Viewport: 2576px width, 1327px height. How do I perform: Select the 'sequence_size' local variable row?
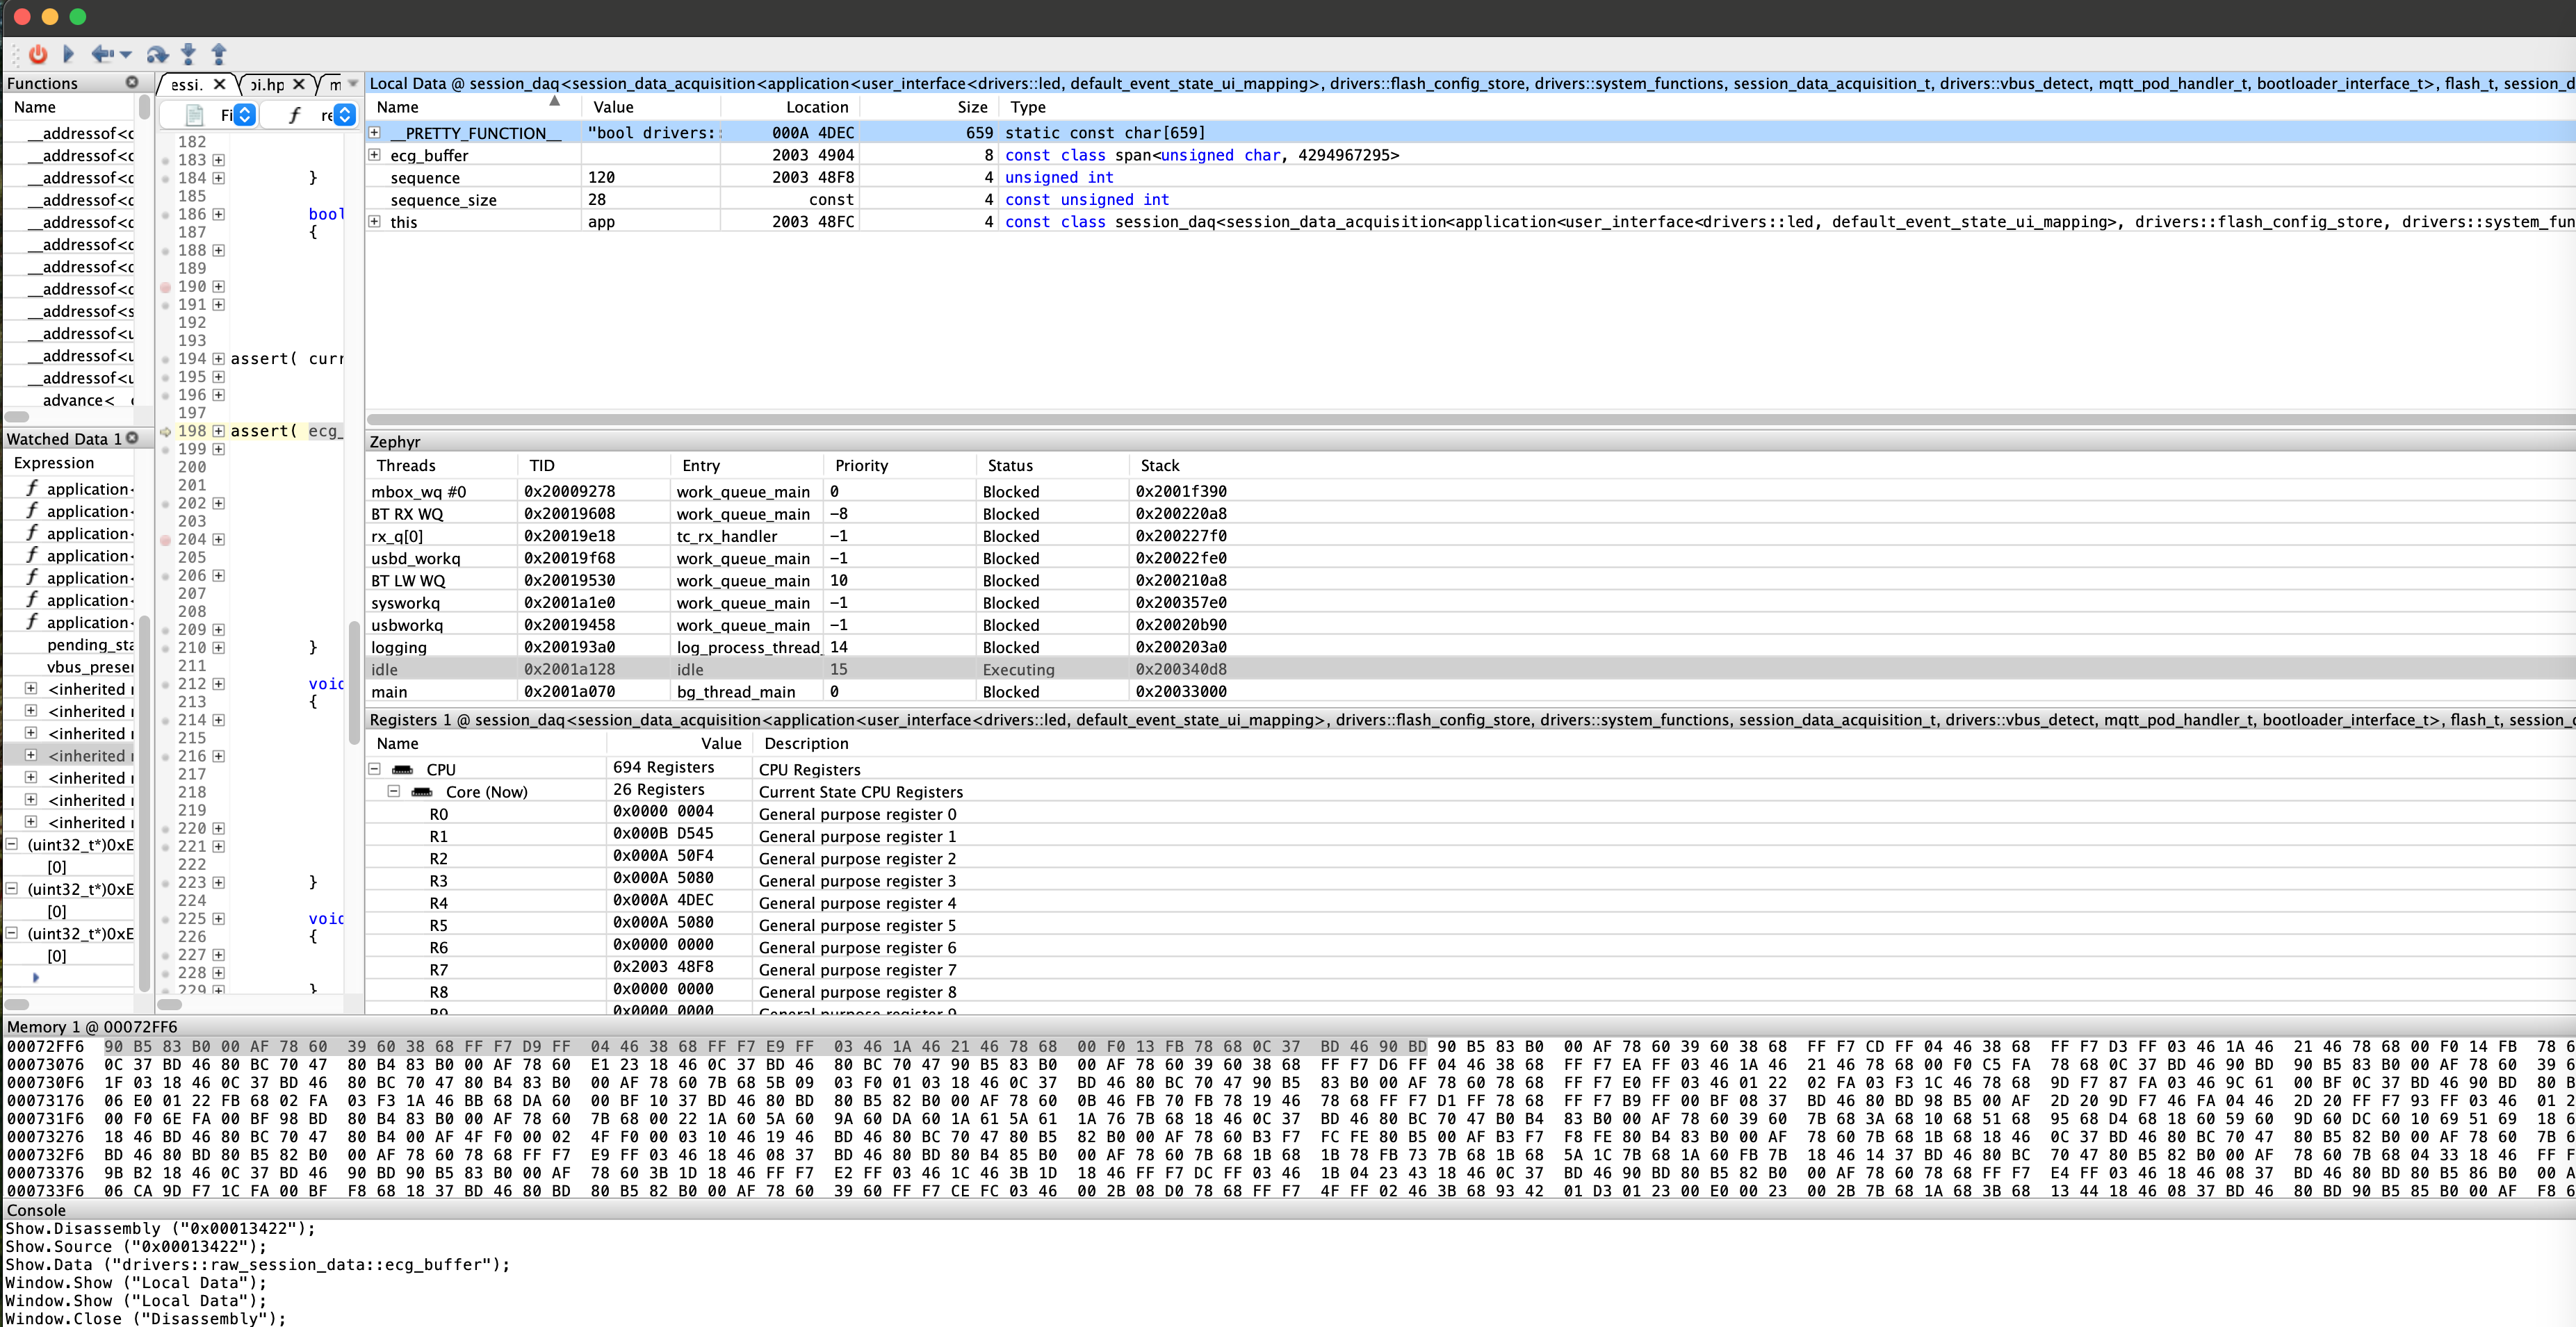[x=1470, y=200]
